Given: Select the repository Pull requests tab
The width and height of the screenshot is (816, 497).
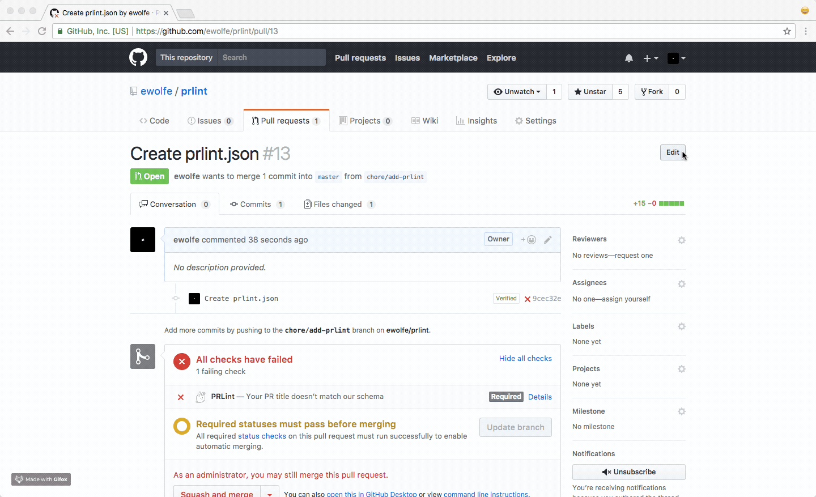Looking at the screenshot, I should pos(286,121).
